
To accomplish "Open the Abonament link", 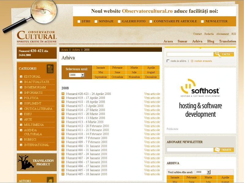I will tap(223, 34).
